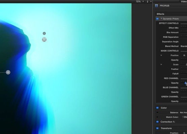Viewport: 187px width, 134px height.
Task: Click the Red Channel Opacity slider handle
Action: (x=186, y=83)
